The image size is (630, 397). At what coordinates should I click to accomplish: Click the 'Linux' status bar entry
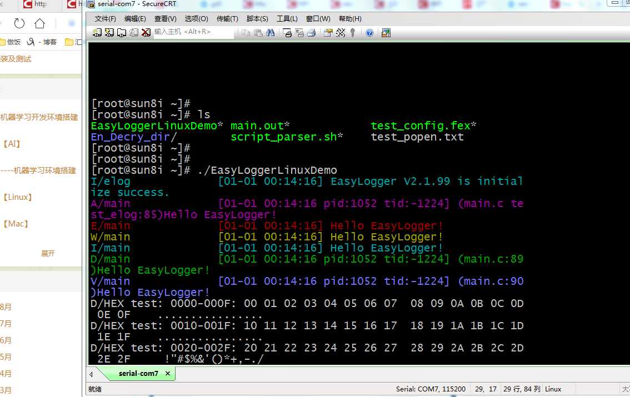[x=553, y=389]
